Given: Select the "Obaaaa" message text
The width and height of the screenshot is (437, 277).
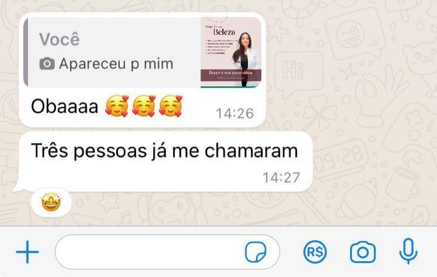Looking at the screenshot, I should pyautogui.click(x=64, y=106).
